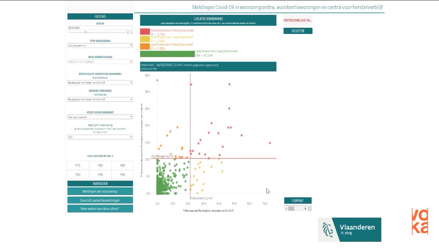This screenshot has width=439, height=248.
Task: Click the Vertrouwelijke da... label
Action: 298,20
